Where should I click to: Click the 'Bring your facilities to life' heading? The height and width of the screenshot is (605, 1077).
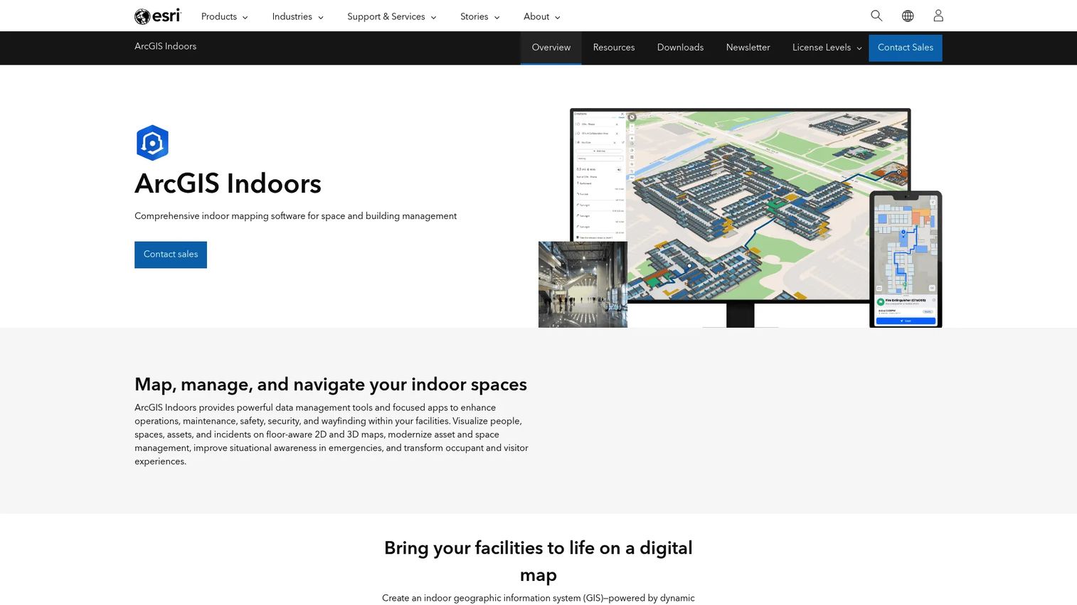(x=538, y=562)
